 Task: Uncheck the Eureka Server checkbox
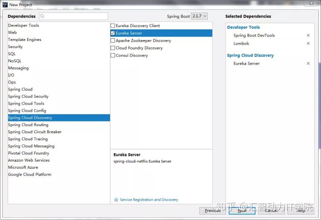(x=113, y=33)
